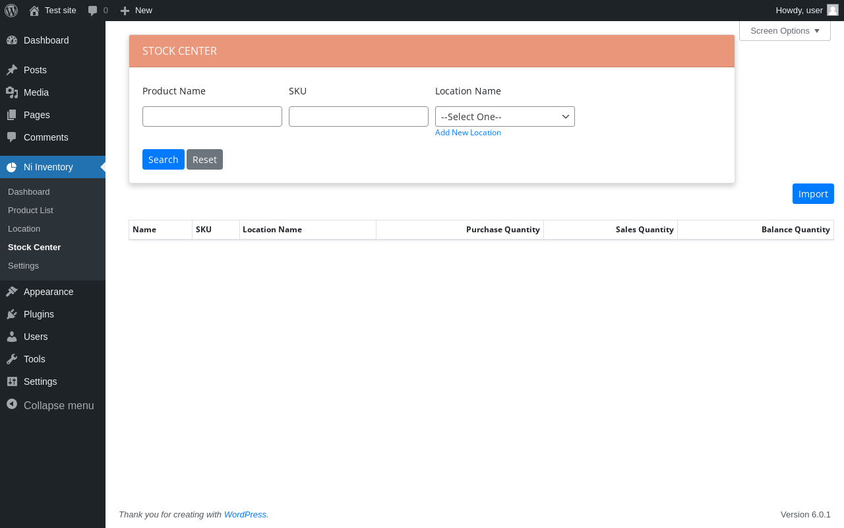Follow the Add New Location link

(468, 133)
